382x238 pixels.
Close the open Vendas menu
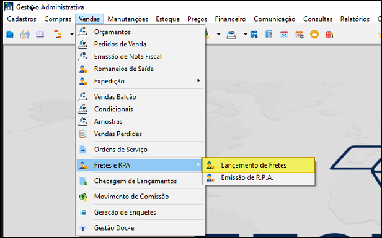coord(89,19)
